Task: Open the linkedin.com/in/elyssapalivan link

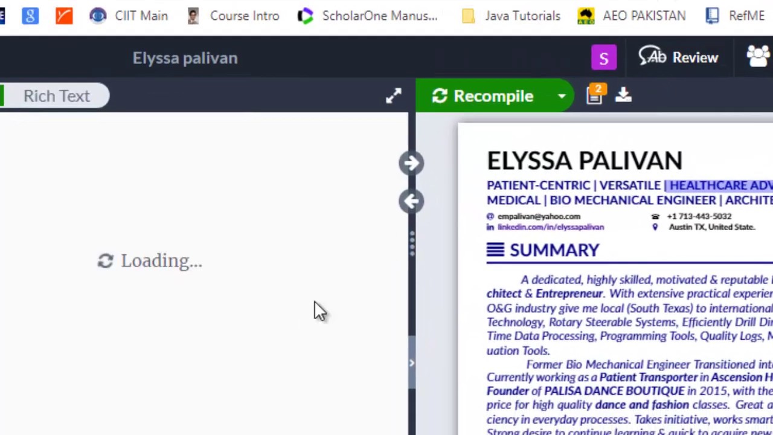Action: pyautogui.click(x=551, y=227)
